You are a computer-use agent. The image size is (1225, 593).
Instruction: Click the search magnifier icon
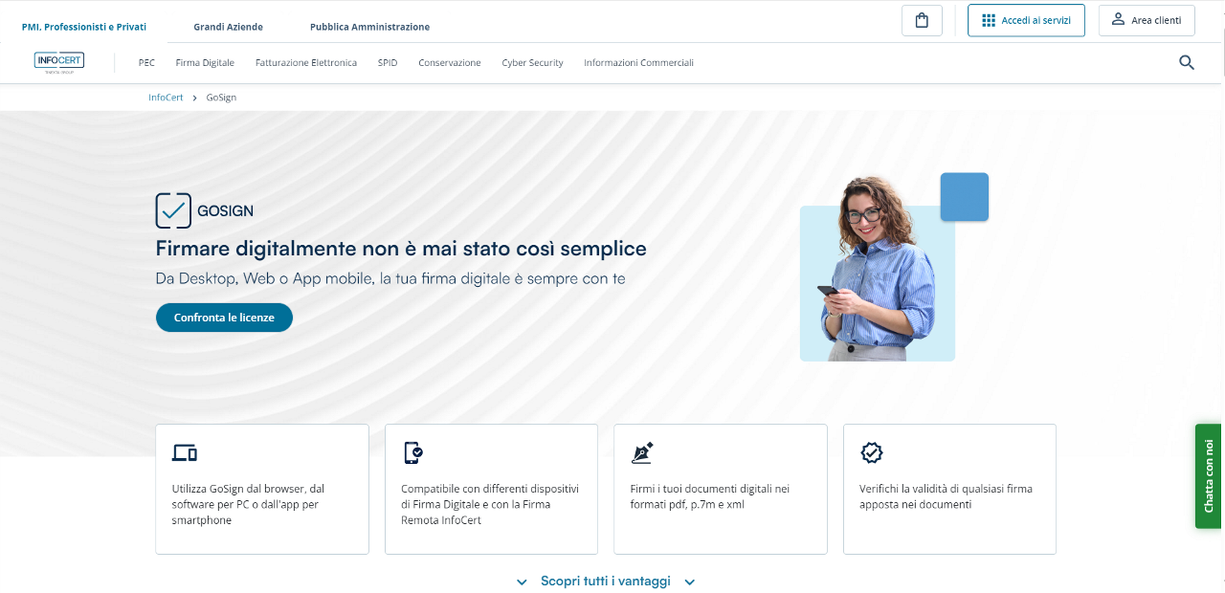tap(1186, 63)
